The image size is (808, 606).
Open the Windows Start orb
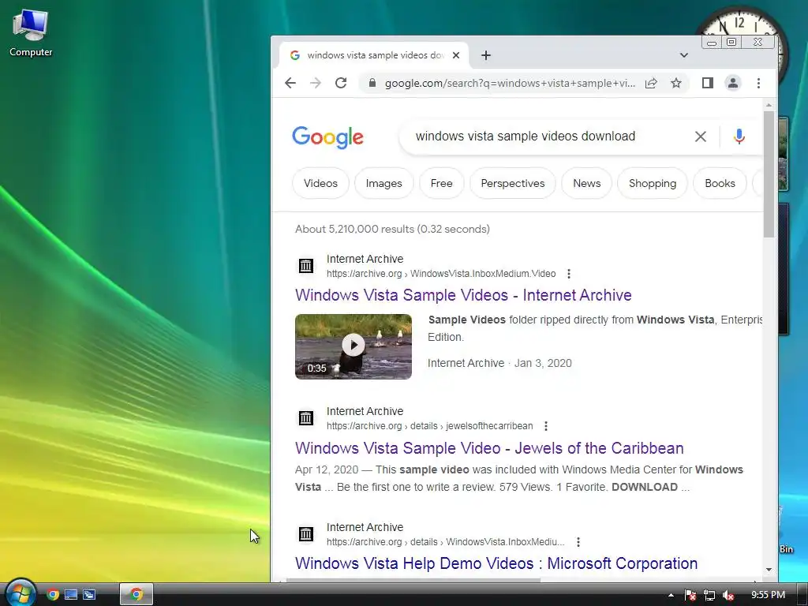click(x=20, y=593)
